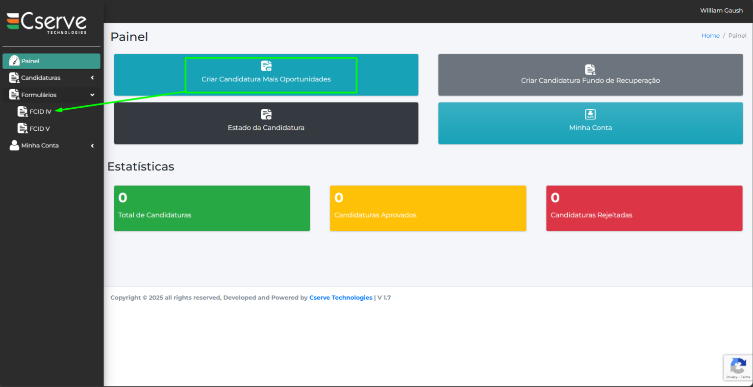Open the FCID IV form entry

point(40,112)
